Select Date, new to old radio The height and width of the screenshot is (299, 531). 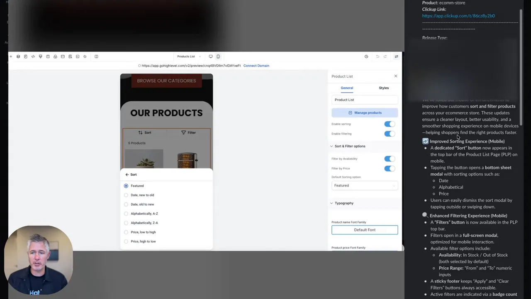126,195
